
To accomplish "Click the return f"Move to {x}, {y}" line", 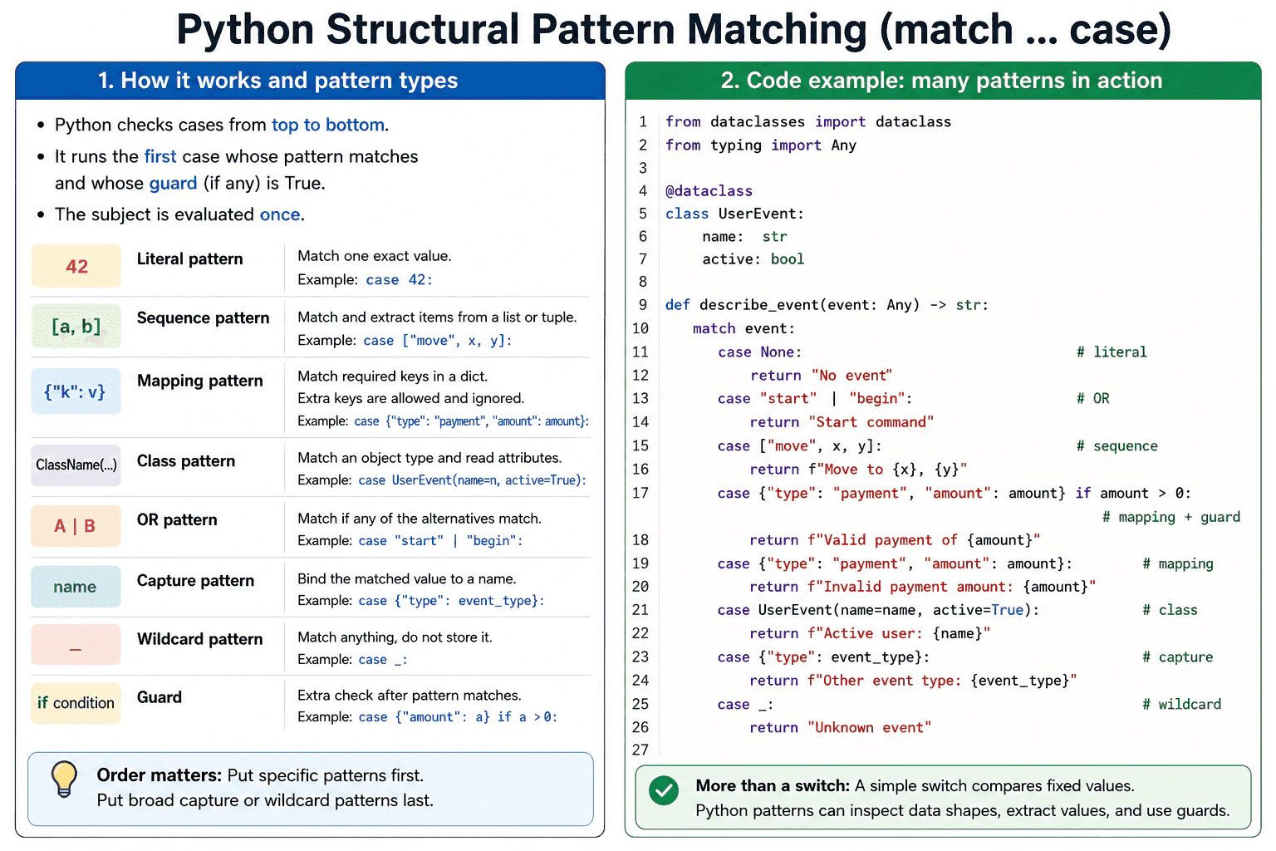I will click(x=858, y=470).
